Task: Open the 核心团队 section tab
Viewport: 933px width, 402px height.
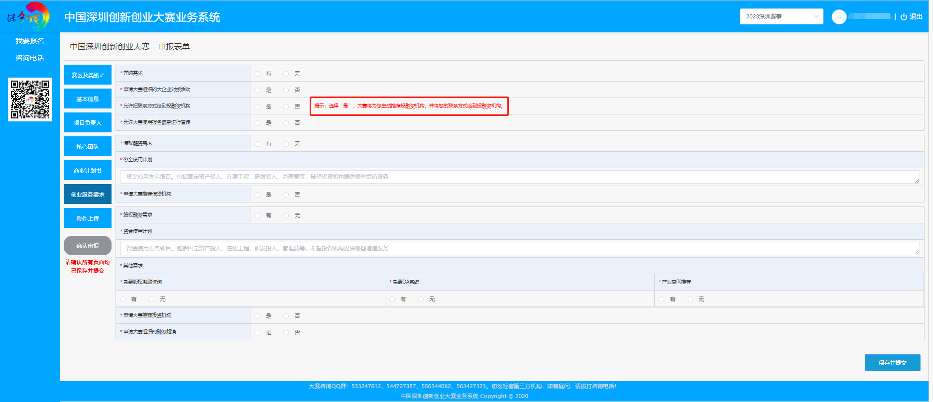Action: coord(88,147)
